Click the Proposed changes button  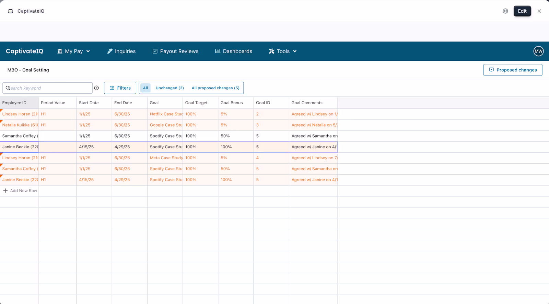point(513,70)
